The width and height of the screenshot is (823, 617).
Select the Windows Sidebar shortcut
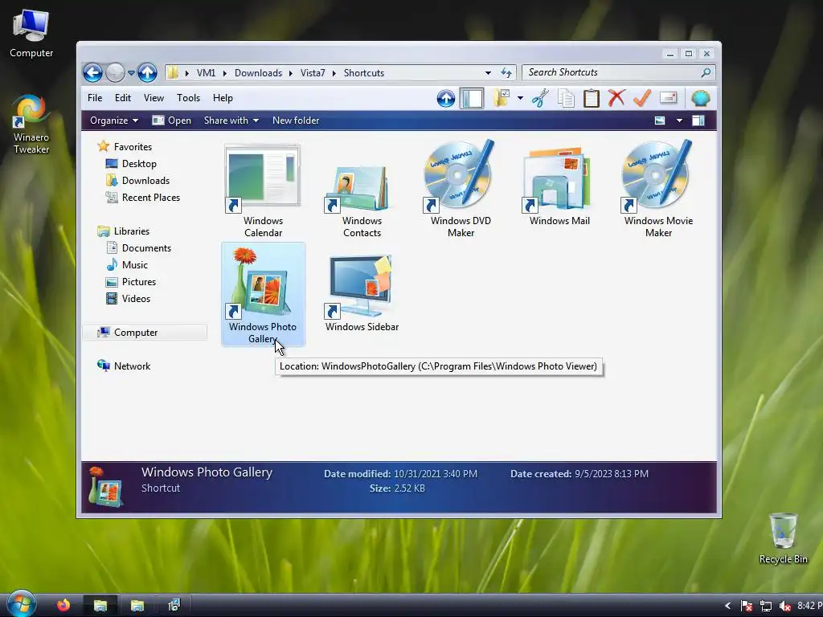coord(362,294)
